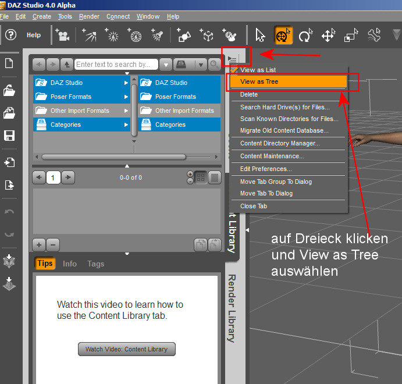
Task: Click the lower download-to-ground sidebar icon
Action: 9,284
